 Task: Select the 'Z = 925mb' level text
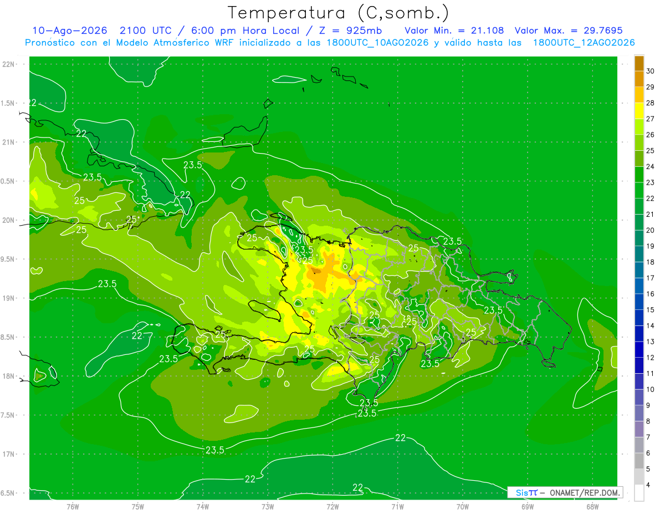[351, 30]
